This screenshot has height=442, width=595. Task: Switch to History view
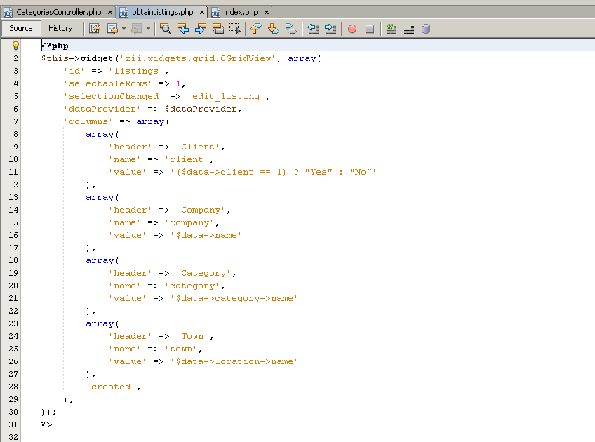point(60,28)
